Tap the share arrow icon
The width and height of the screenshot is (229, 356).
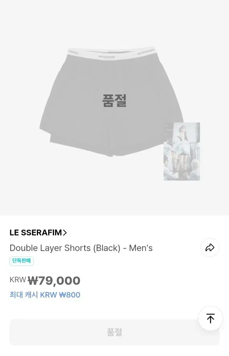point(210,248)
